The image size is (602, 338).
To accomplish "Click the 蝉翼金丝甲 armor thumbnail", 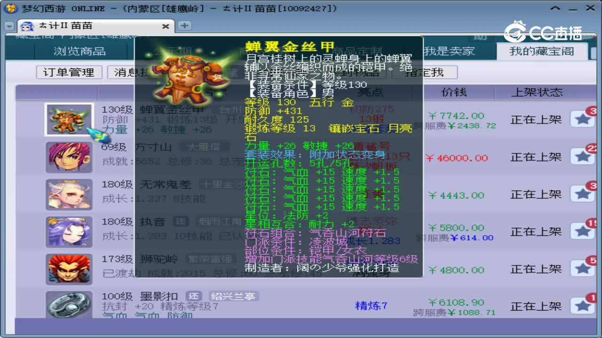I will pos(69,120).
